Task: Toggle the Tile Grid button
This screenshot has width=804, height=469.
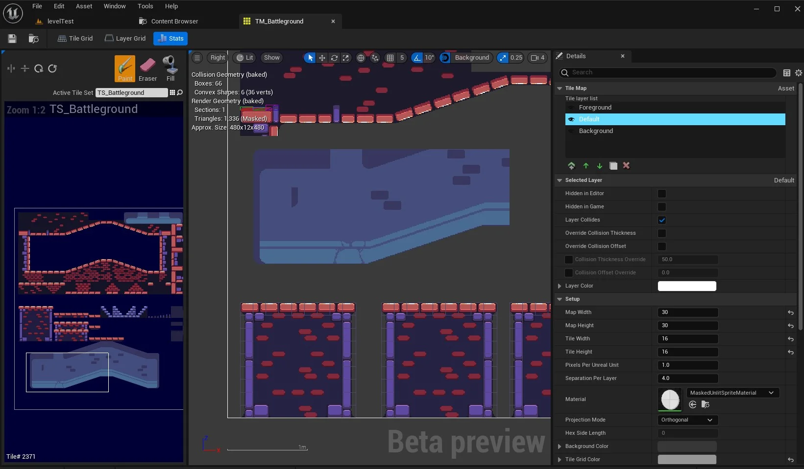Action: click(x=75, y=39)
